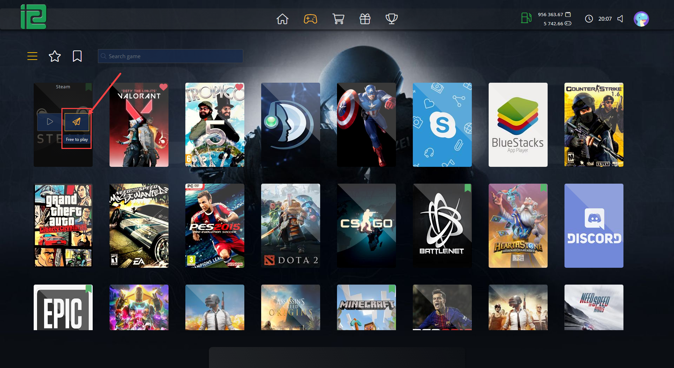Viewport: 674px width, 368px height.
Task: Mute sound using the speaker icon
Action: [x=620, y=19]
